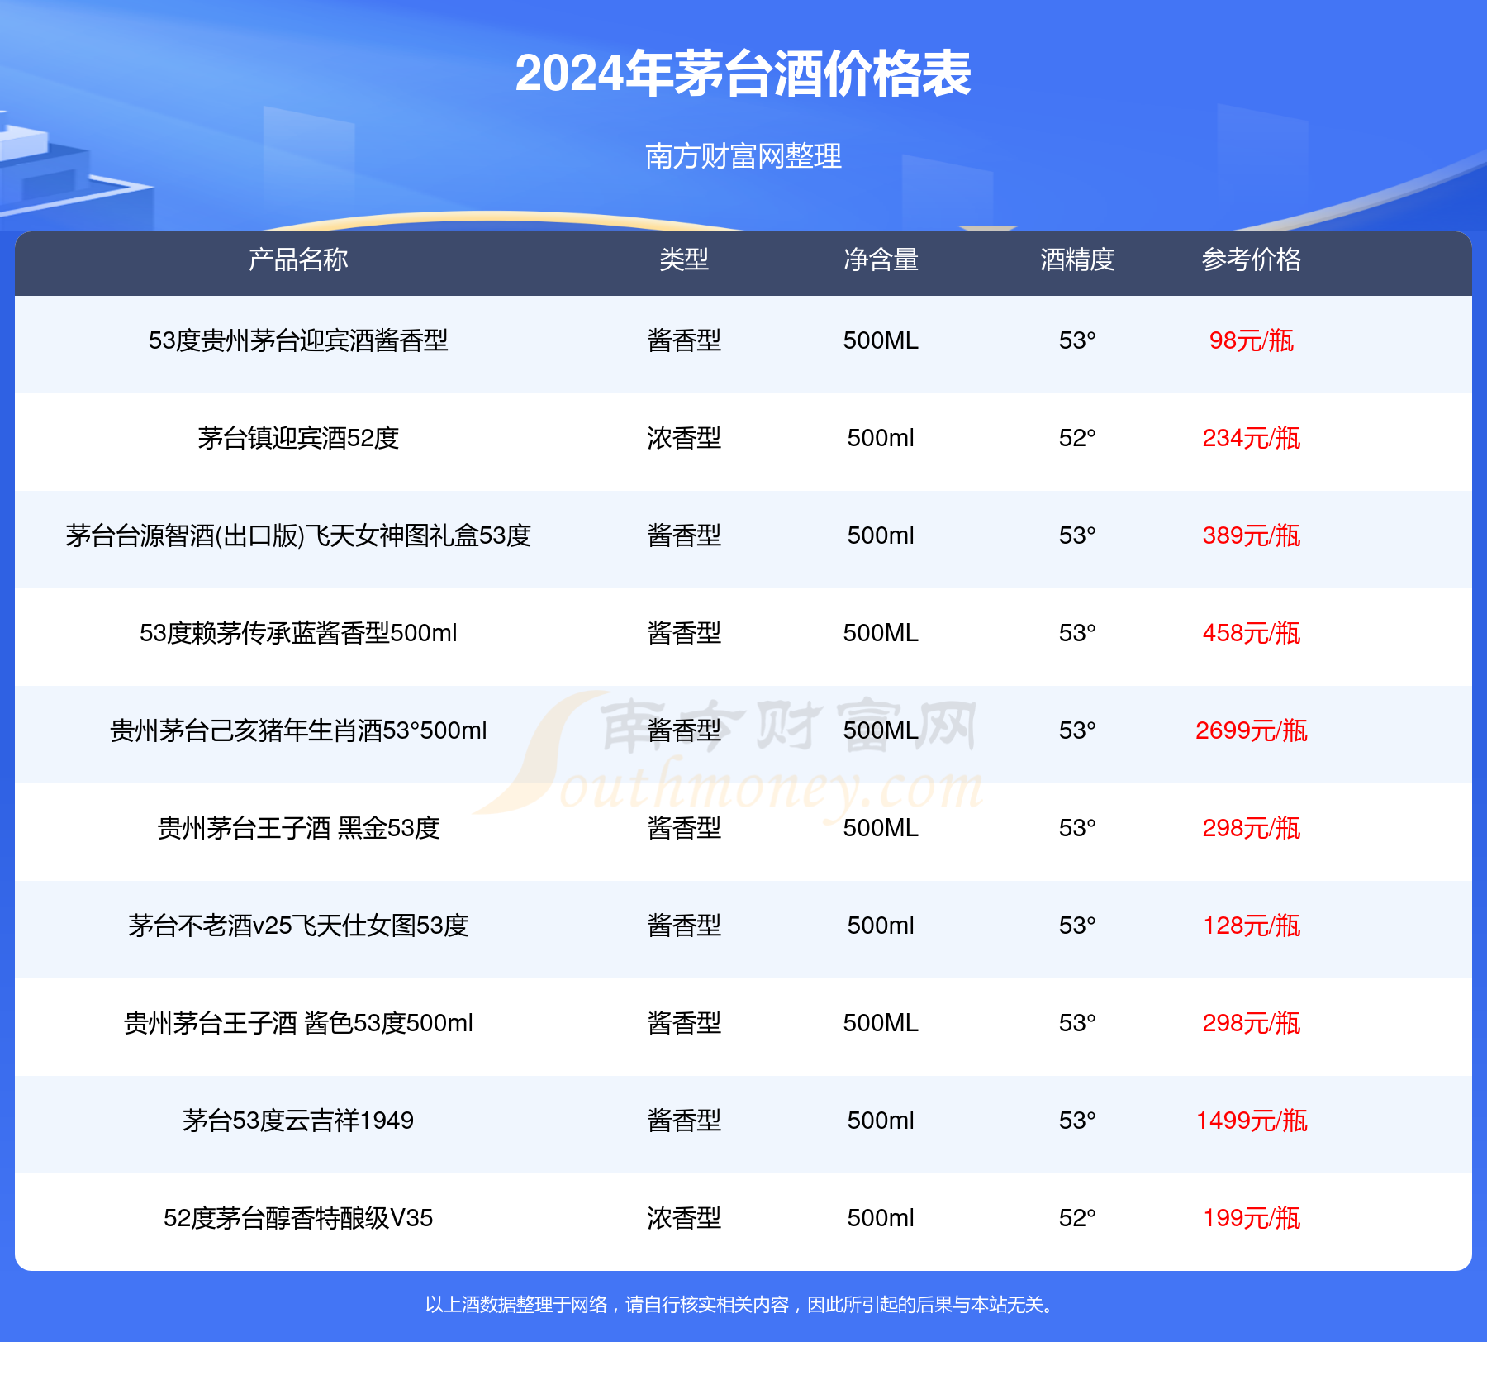
Task: Click the 128元/瓶 price
Action: [1252, 926]
